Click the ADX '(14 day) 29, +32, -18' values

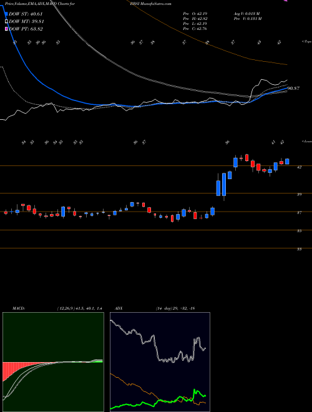pyautogui.click(x=175, y=308)
